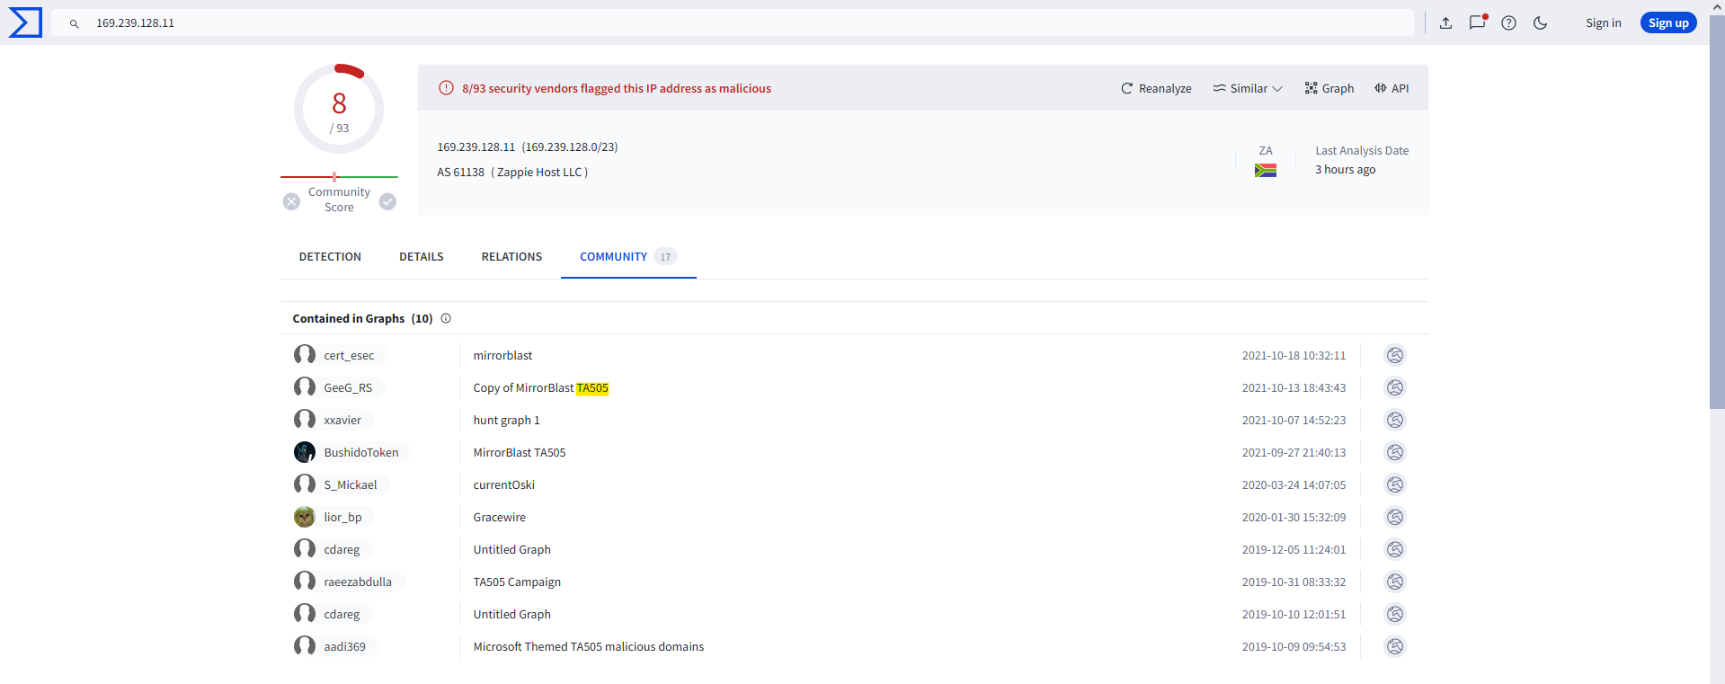Open graph icon for MirrorBlast TA505 row
This screenshot has width=1725, height=684.
(x=1394, y=452)
